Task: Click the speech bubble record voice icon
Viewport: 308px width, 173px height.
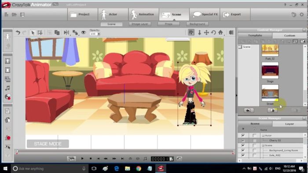Action: click(7, 97)
